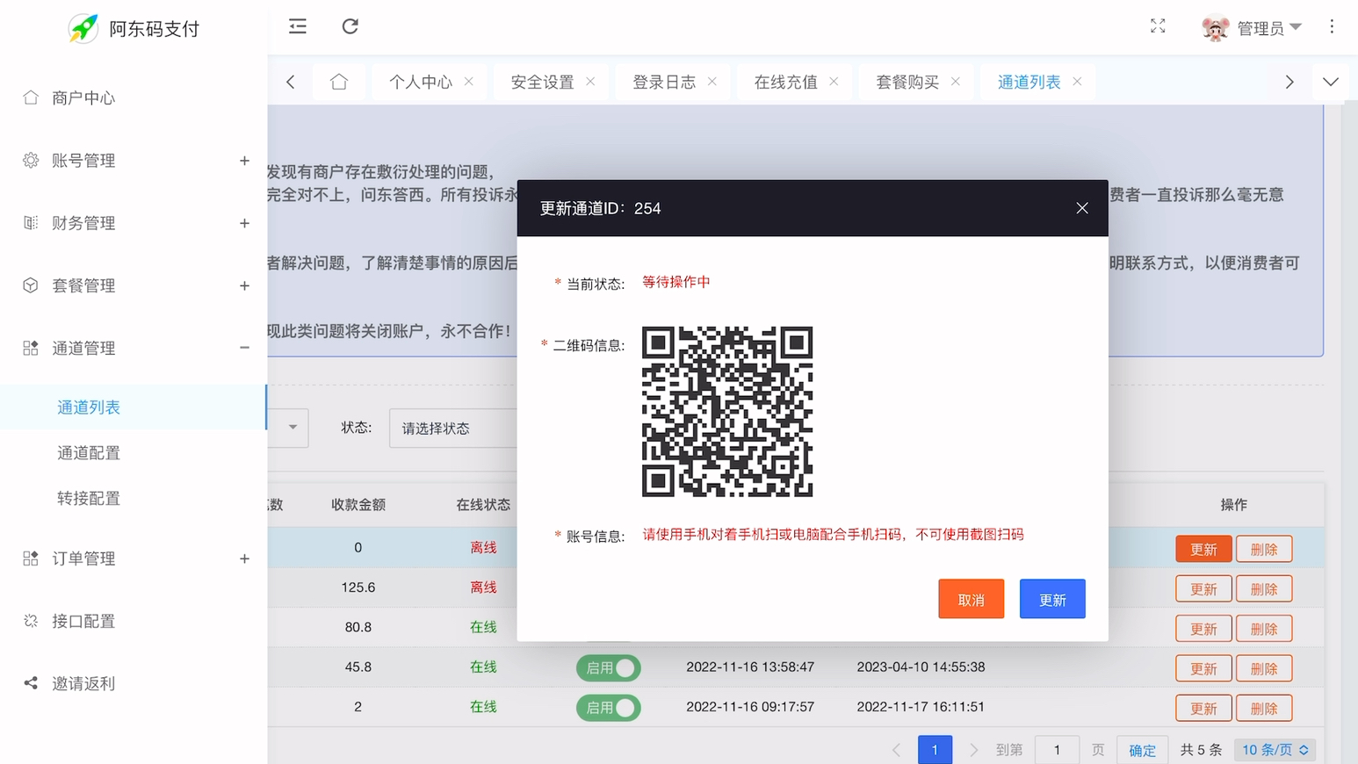Viewport: 1358px width, 764px height.
Task: Close the 安全设置 tab
Action: [x=590, y=82]
